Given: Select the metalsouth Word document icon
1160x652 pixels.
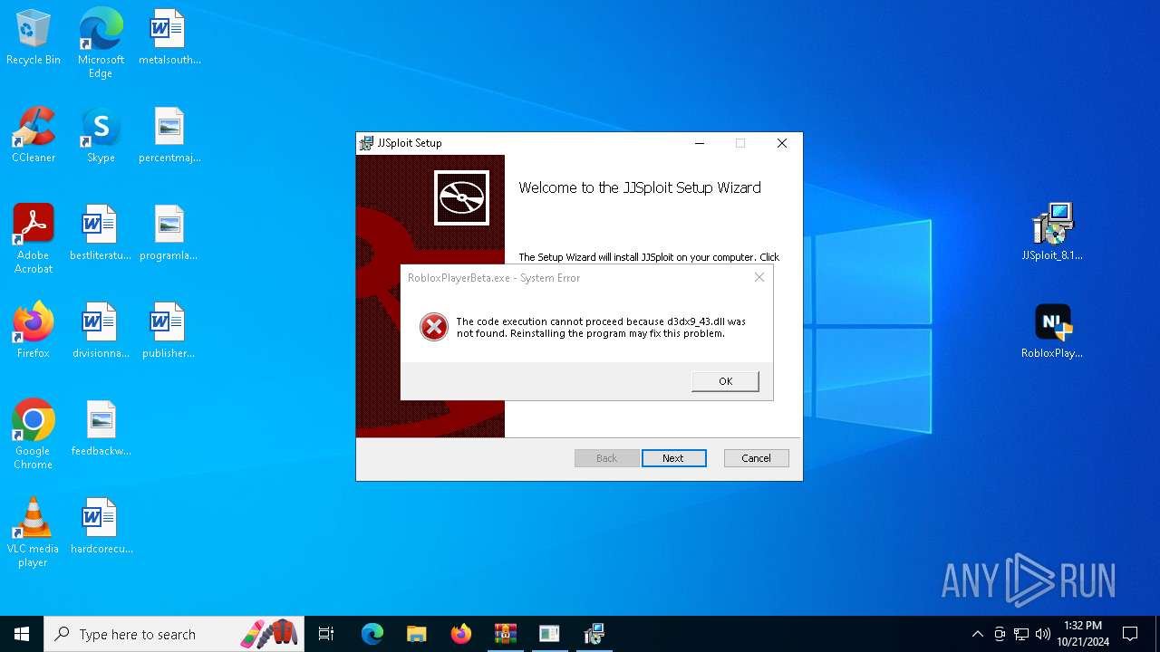Looking at the screenshot, I should click(x=169, y=38).
